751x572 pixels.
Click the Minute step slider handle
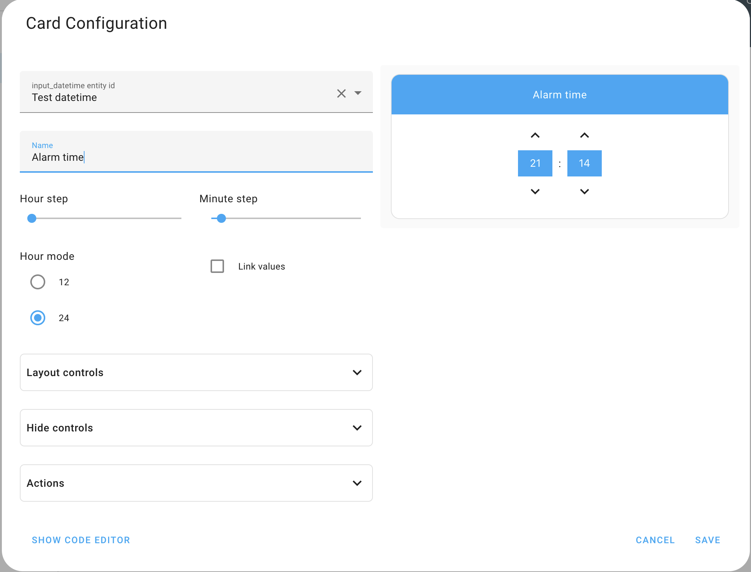(221, 218)
